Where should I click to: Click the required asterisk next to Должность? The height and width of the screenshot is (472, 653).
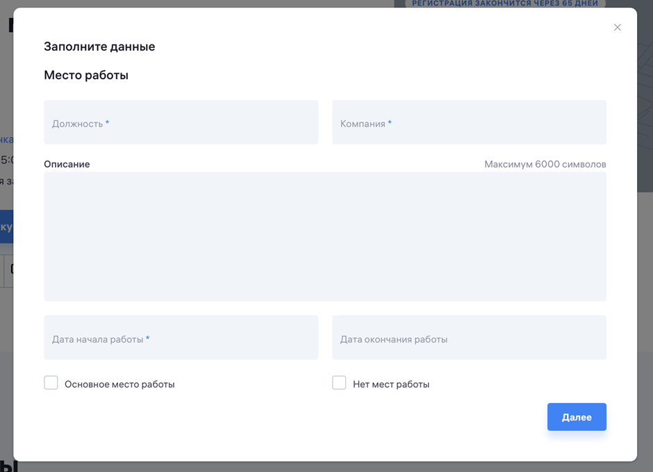[x=107, y=123]
